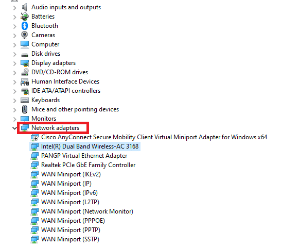Click the Network adapters category icon

pos(25,128)
